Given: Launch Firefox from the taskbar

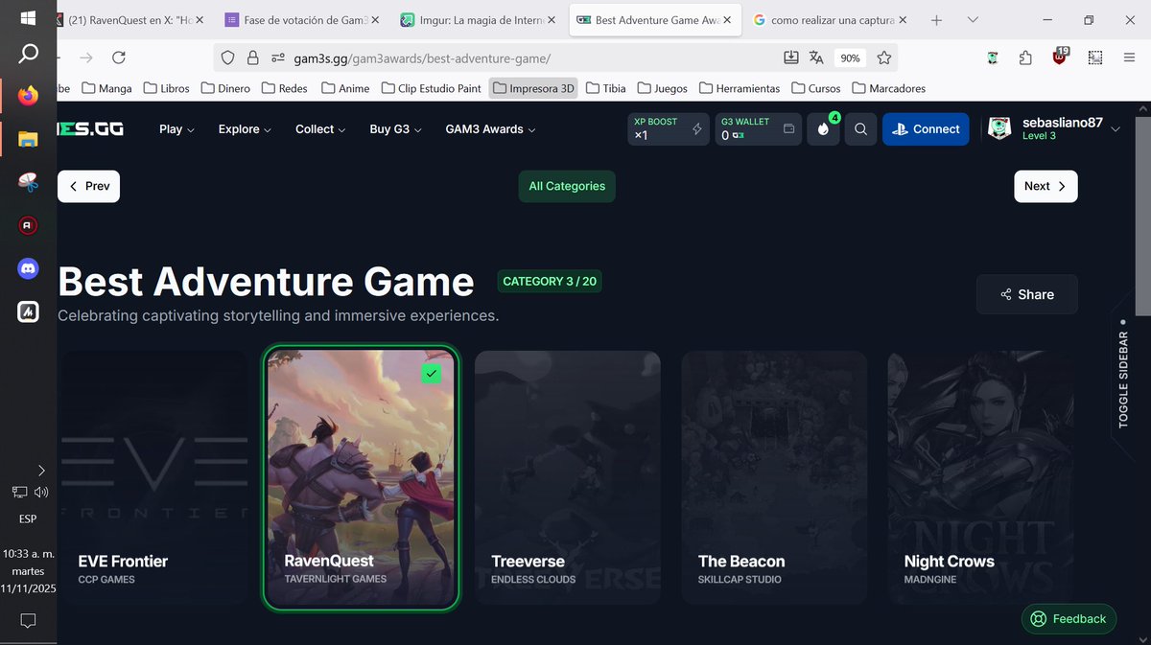Looking at the screenshot, I should coord(28,96).
